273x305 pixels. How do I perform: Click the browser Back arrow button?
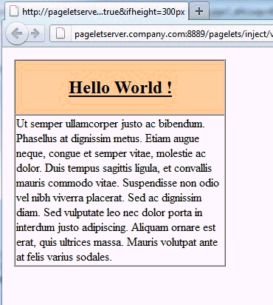[x=16, y=33]
